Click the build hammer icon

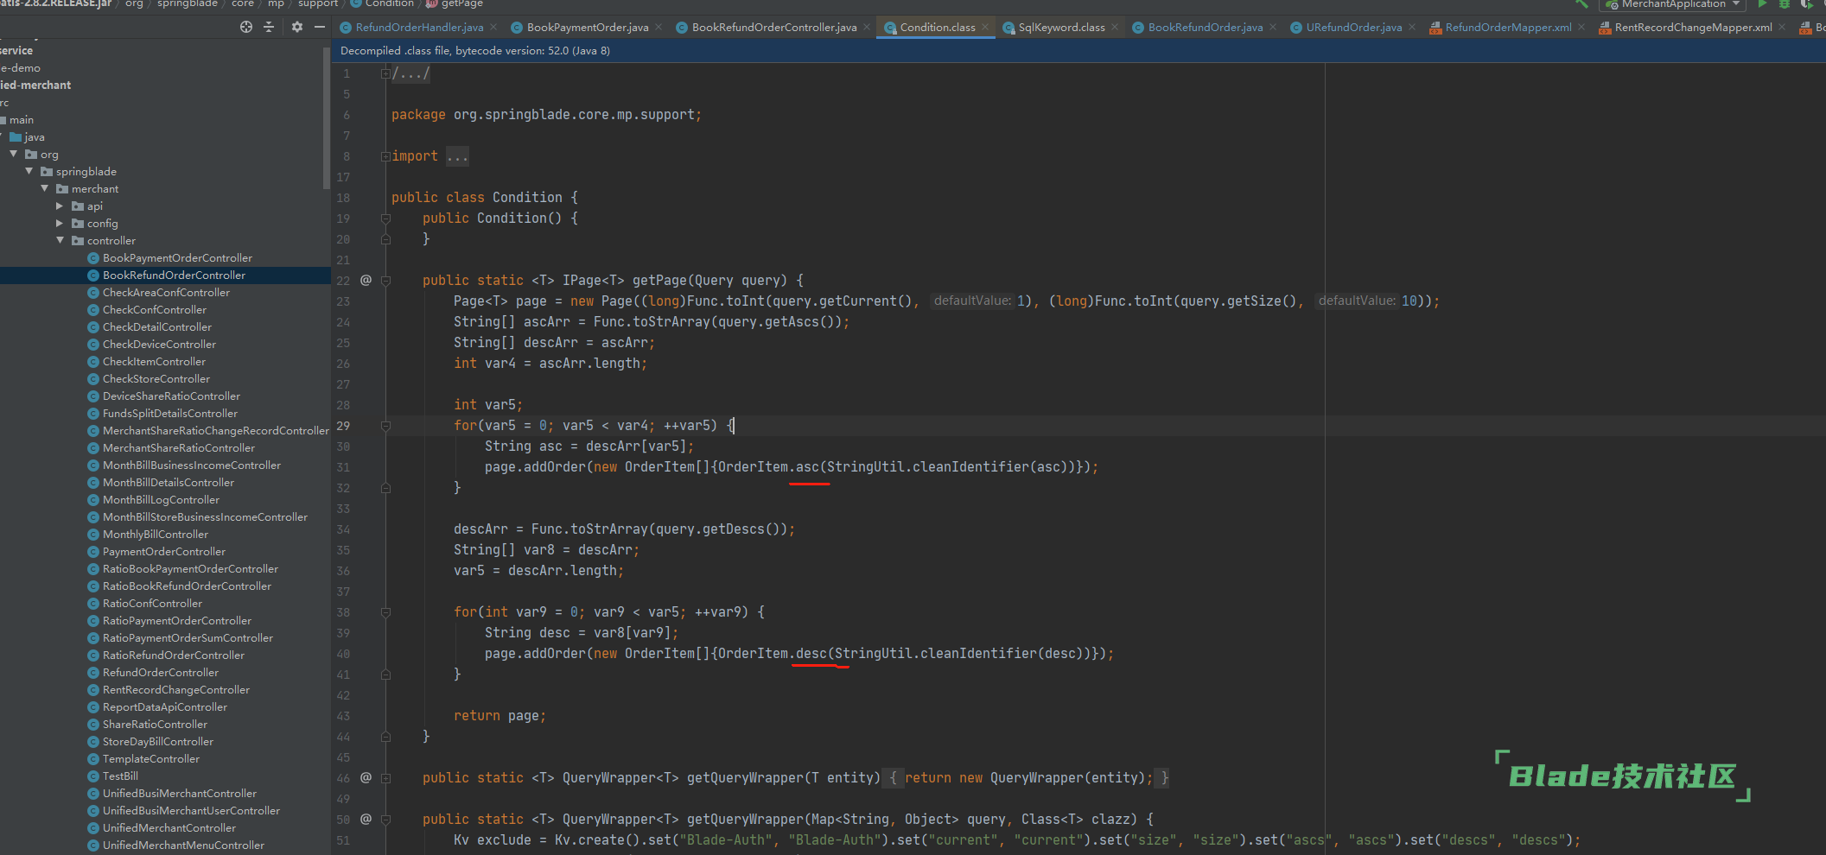point(1582,4)
